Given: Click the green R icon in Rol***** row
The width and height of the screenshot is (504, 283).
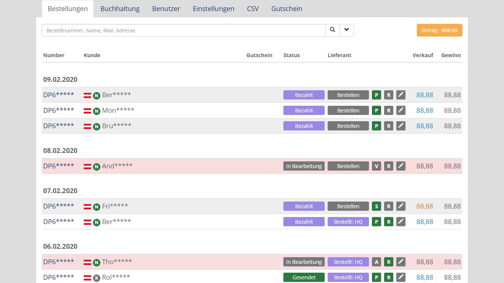Looking at the screenshot, I should [388, 277].
